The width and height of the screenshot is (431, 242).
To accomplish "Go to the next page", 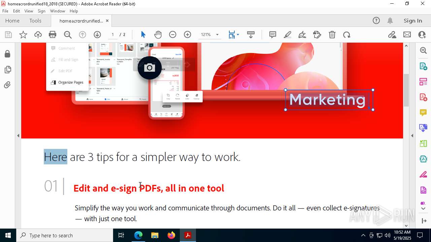I will (97, 35).
